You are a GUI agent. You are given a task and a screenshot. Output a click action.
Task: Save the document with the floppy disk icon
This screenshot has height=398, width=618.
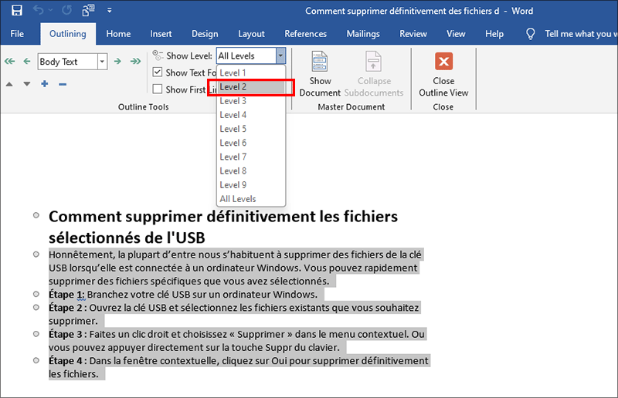[16, 10]
